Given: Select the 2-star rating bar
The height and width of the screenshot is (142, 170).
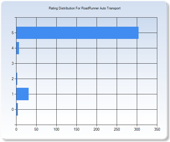Looking at the screenshot, I should click(17, 79).
